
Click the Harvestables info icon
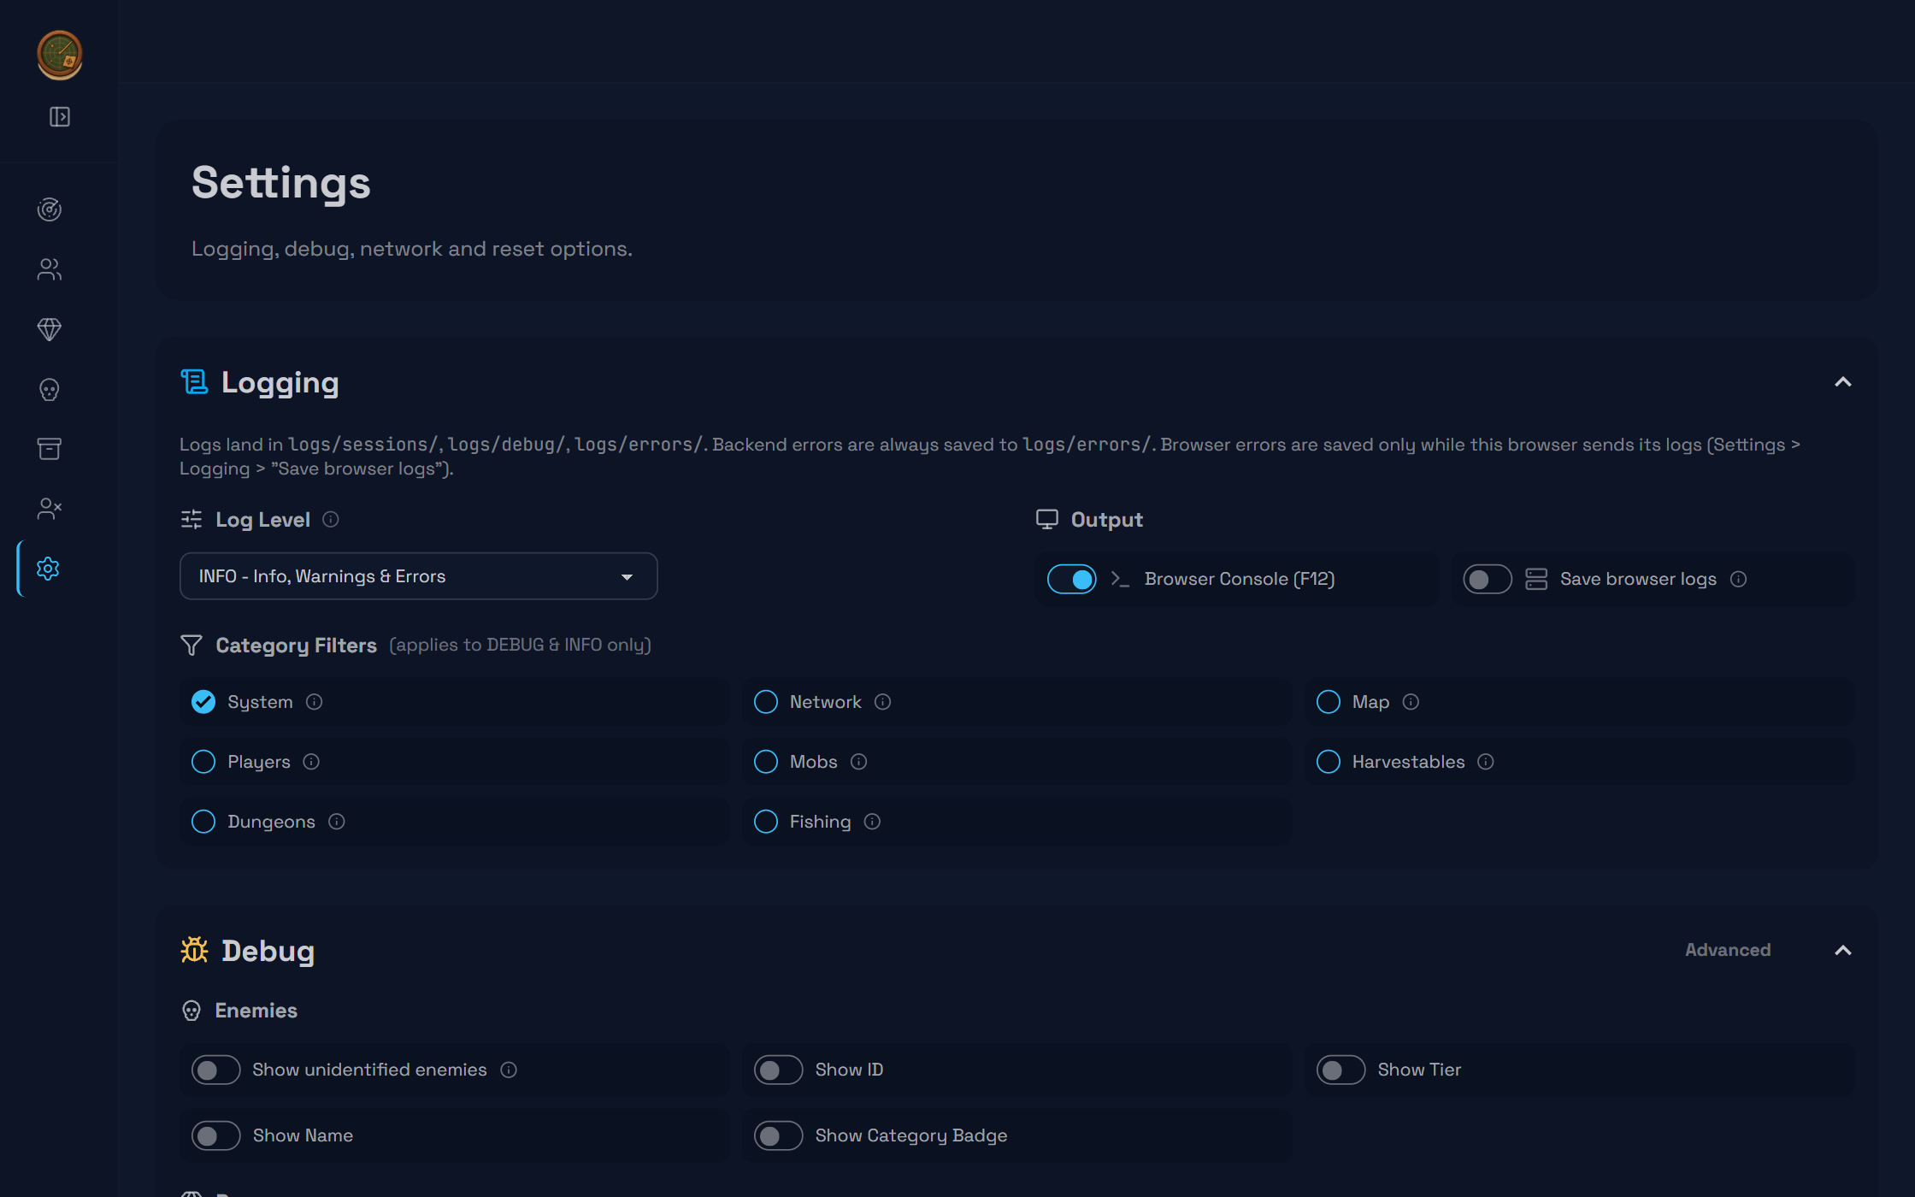pos(1486,762)
